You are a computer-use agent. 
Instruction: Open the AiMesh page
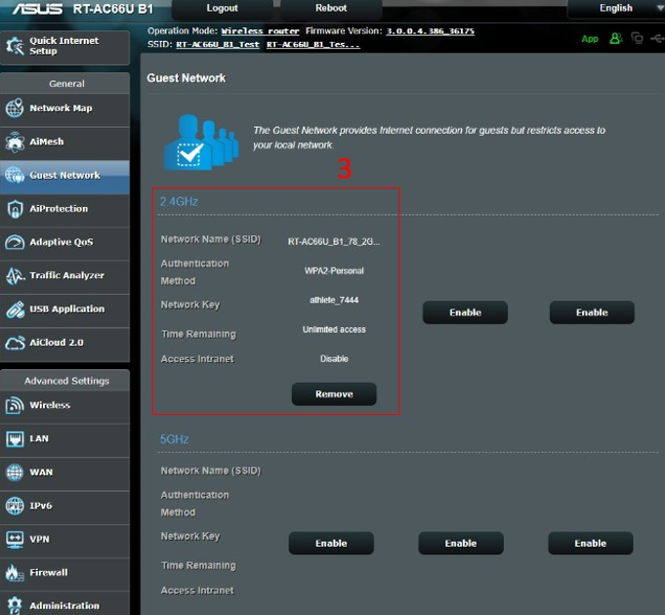tap(64, 142)
